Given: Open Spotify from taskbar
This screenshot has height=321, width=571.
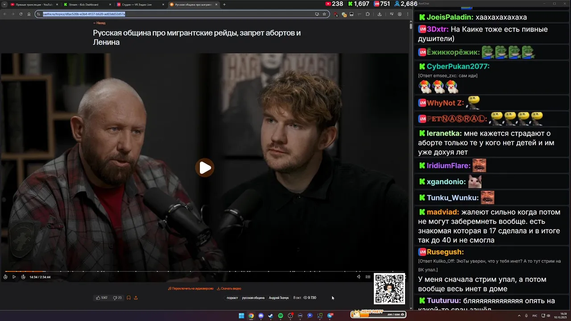Looking at the screenshot, I should (x=281, y=316).
